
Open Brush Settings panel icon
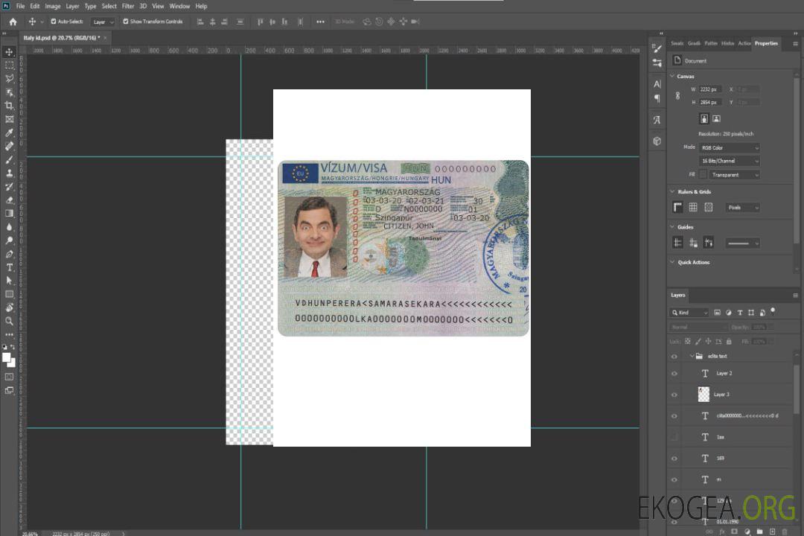[x=657, y=48]
